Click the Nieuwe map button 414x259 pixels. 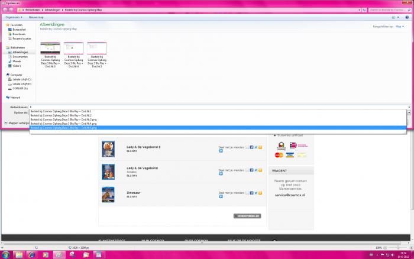pos(36,17)
